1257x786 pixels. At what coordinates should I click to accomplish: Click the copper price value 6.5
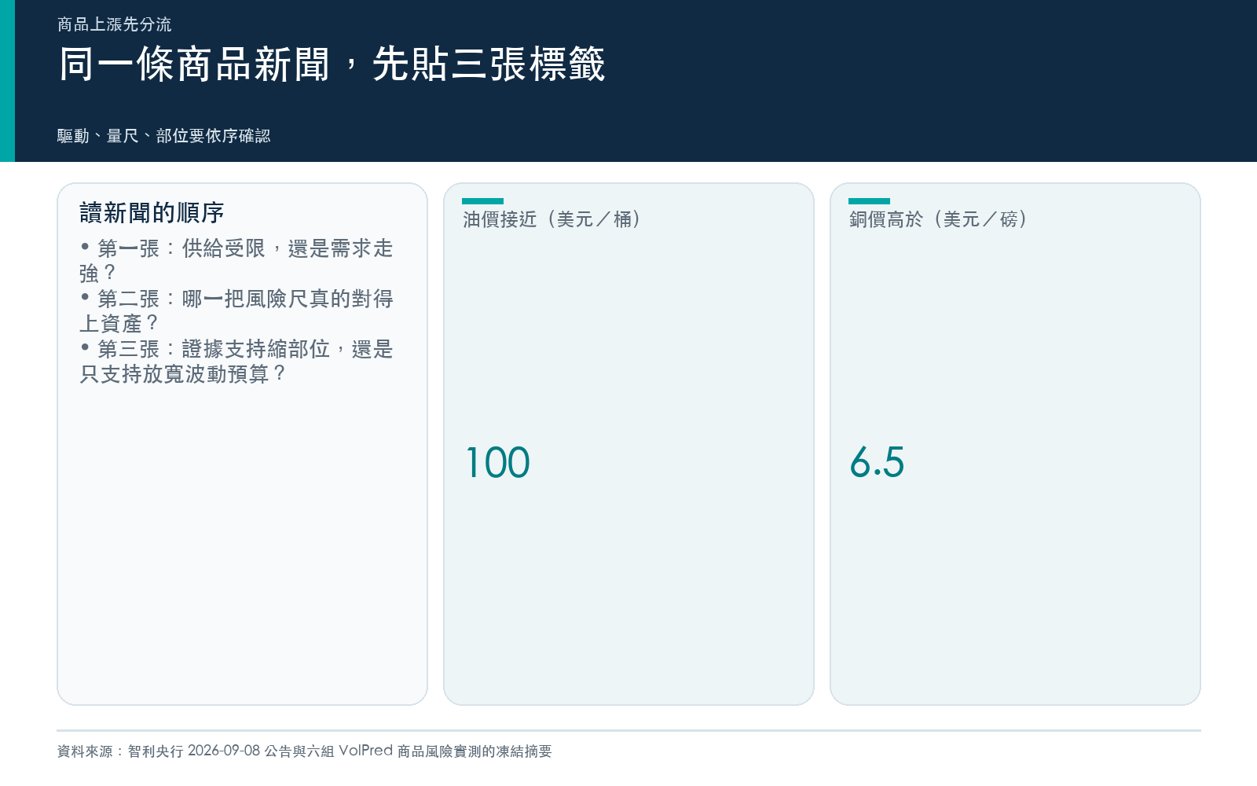[x=877, y=462]
